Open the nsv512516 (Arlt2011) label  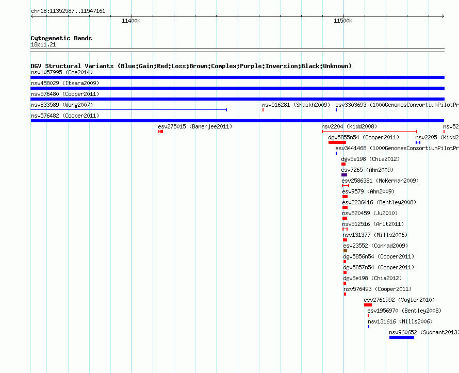coord(373,224)
